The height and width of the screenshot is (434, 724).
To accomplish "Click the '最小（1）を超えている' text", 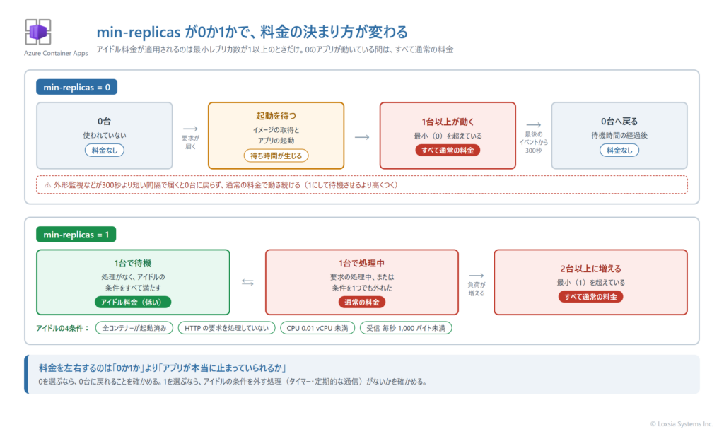I will [x=591, y=282].
